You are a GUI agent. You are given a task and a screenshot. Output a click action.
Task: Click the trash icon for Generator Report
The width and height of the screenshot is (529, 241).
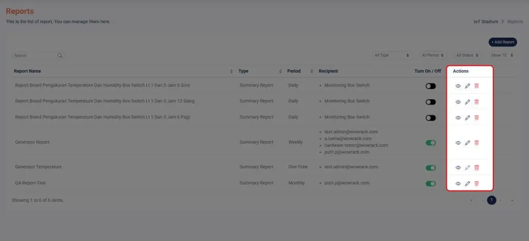point(476,143)
